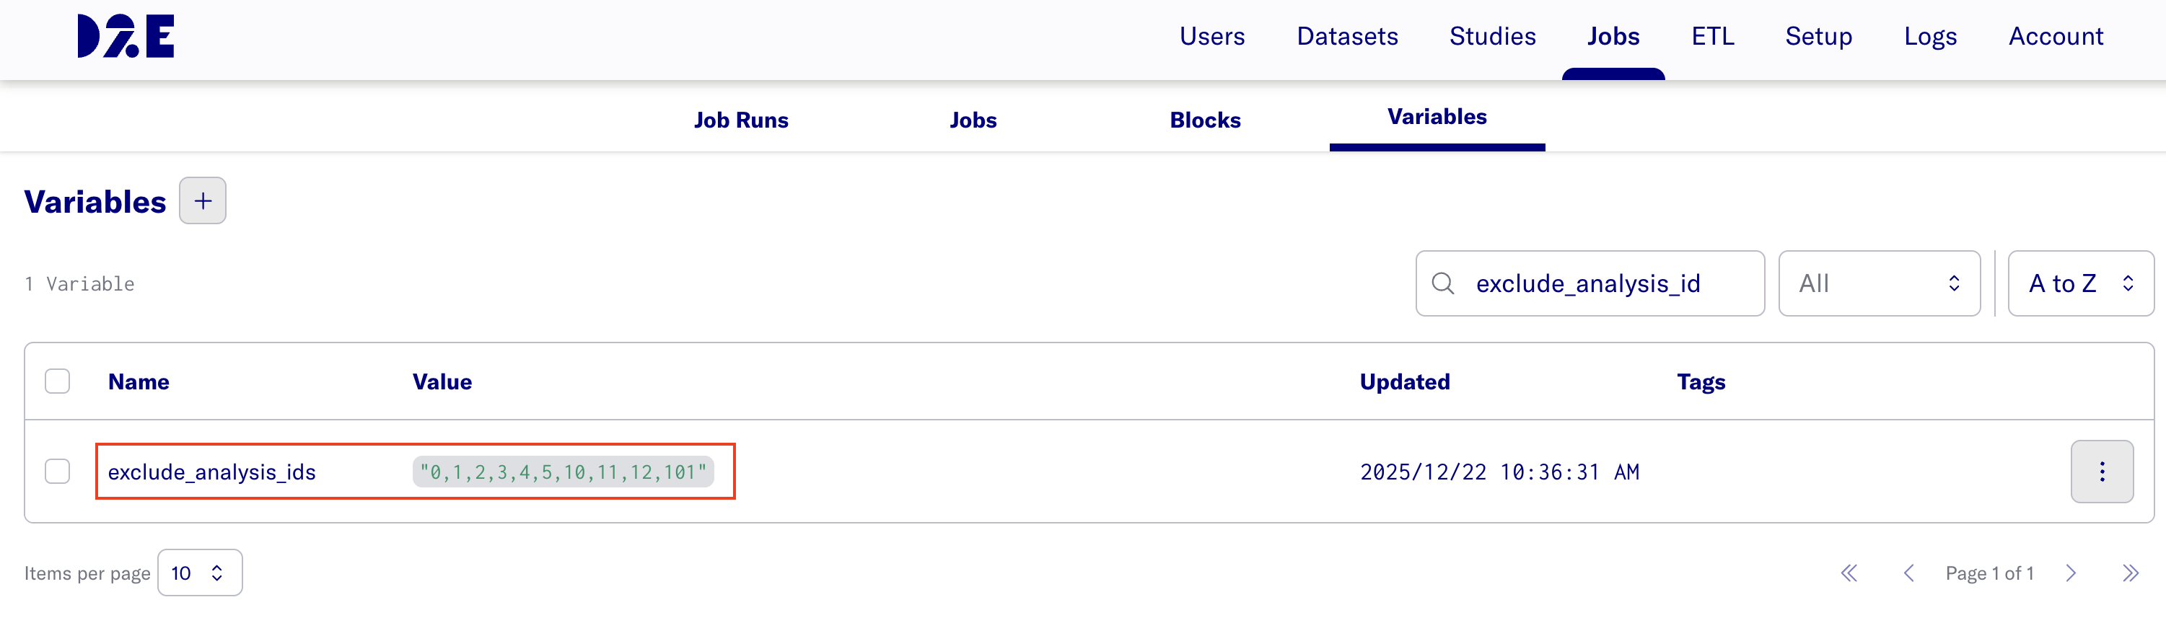The height and width of the screenshot is (623, 2166).
Task: Select the exclude_analysis_ids row checkbox
Action: [x=57, y=472]
